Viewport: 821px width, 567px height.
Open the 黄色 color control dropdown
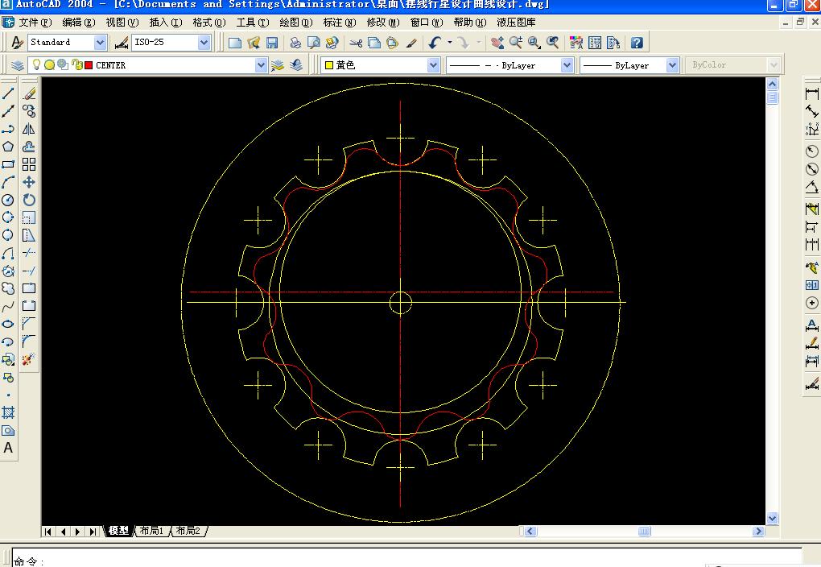pos(433,65)
